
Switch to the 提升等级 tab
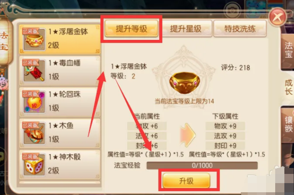coord(131,29)
